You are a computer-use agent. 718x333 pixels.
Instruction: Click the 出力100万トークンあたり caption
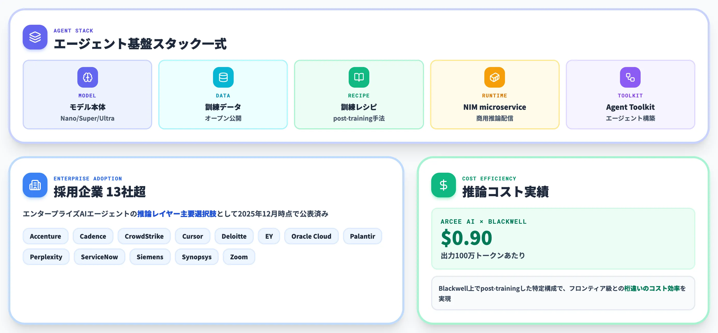(x=483, y=255)
